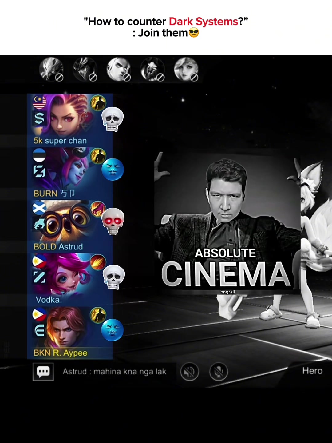The height and width of the screenshot is (443, 332).
Task: Click the red-eyed skull emoji beside BOLD Astrud
Action: [113, 221]
